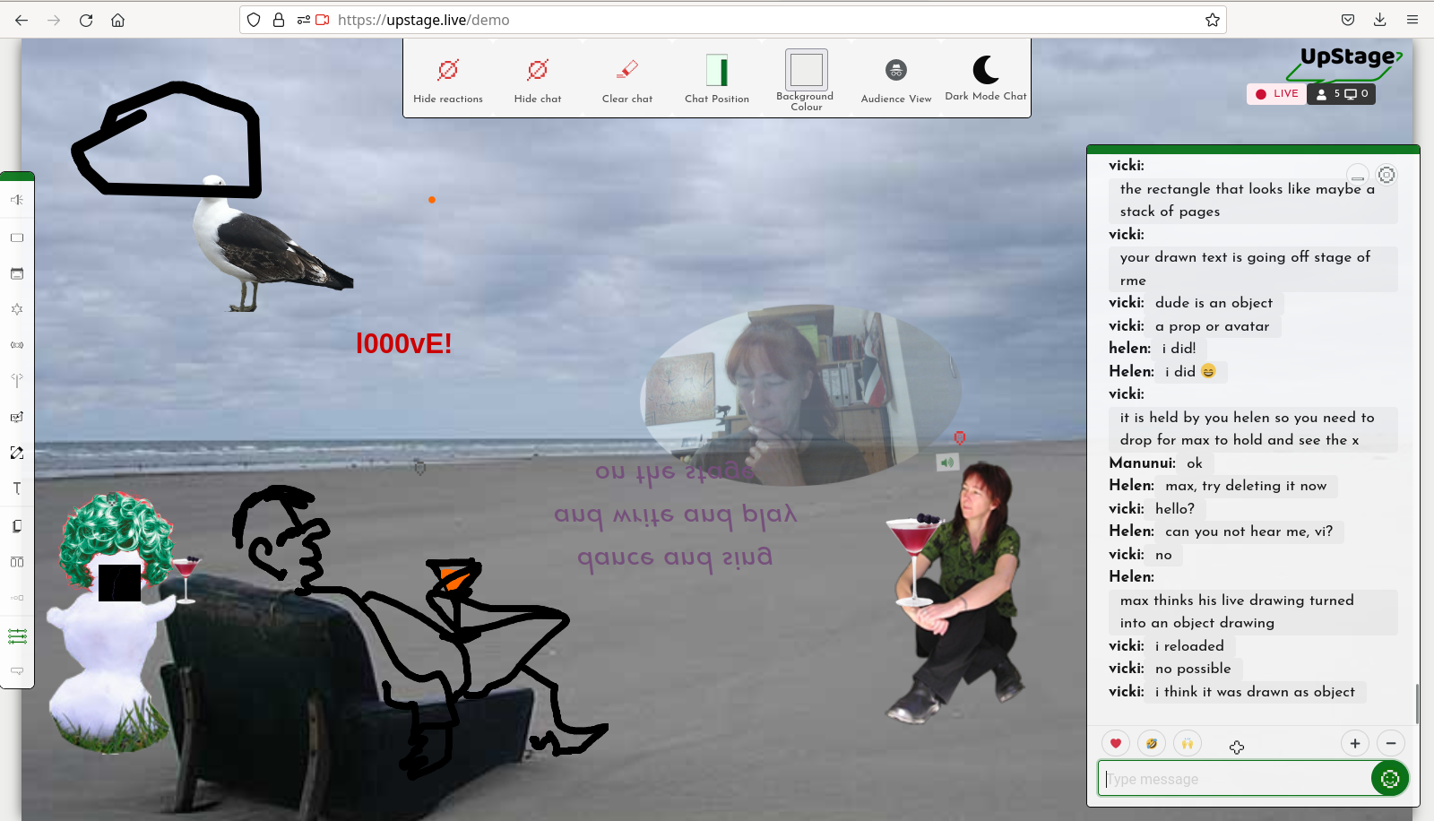The height and width of the screenshot is (821, 1434).
Task: Minimize the chat panel
Action: 1358,176
